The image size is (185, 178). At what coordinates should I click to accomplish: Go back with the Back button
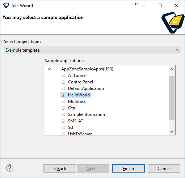[60, 169]
